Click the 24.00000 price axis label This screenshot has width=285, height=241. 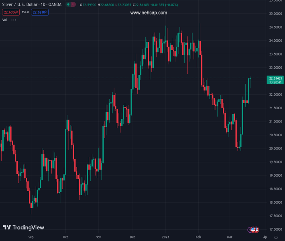(275, 41)
